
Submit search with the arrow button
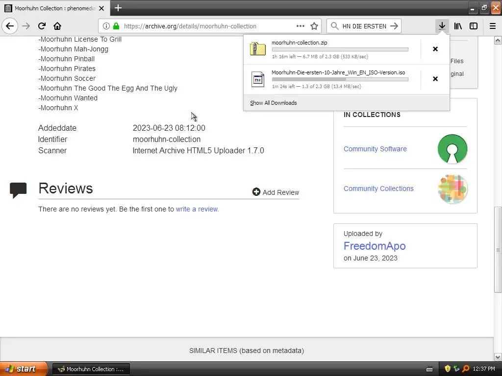pyautogui.click(x=394, y=26)
